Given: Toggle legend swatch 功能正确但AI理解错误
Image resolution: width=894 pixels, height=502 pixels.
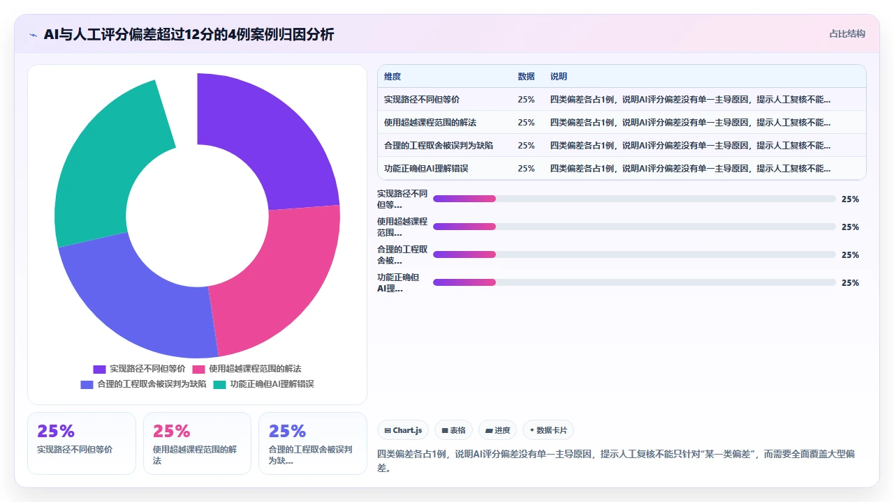Looking at the screenshot, I should (219, 384).
